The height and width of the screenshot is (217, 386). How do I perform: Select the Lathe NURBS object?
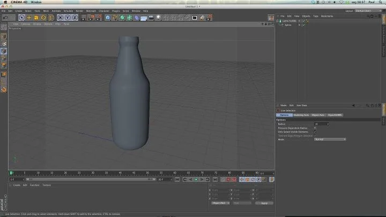pos(289,21)
